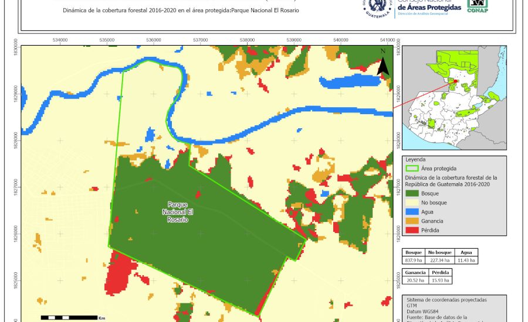Click the Pérdida 15.93 ha table cell

pyautogui.click(x=440, y=281)
